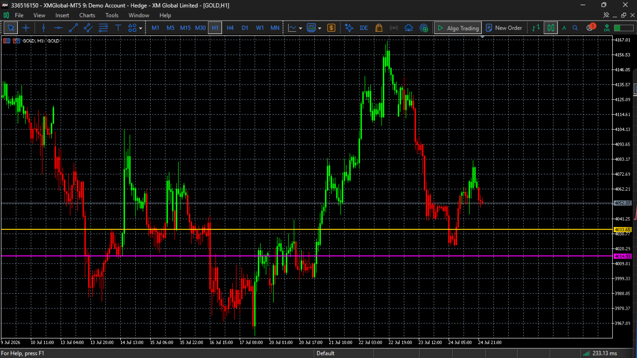Select the H1 timeframe

click(215, 28)
